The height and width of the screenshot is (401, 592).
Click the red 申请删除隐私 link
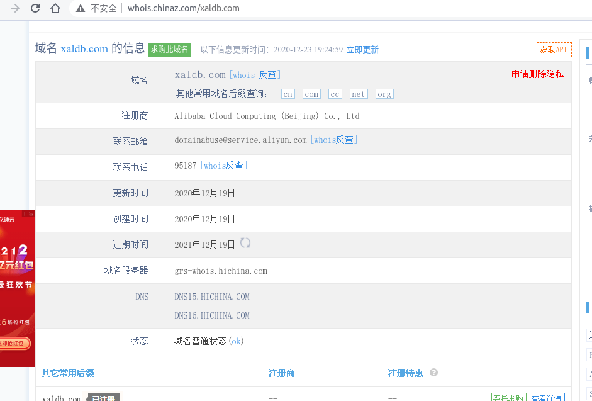point(537,74)
